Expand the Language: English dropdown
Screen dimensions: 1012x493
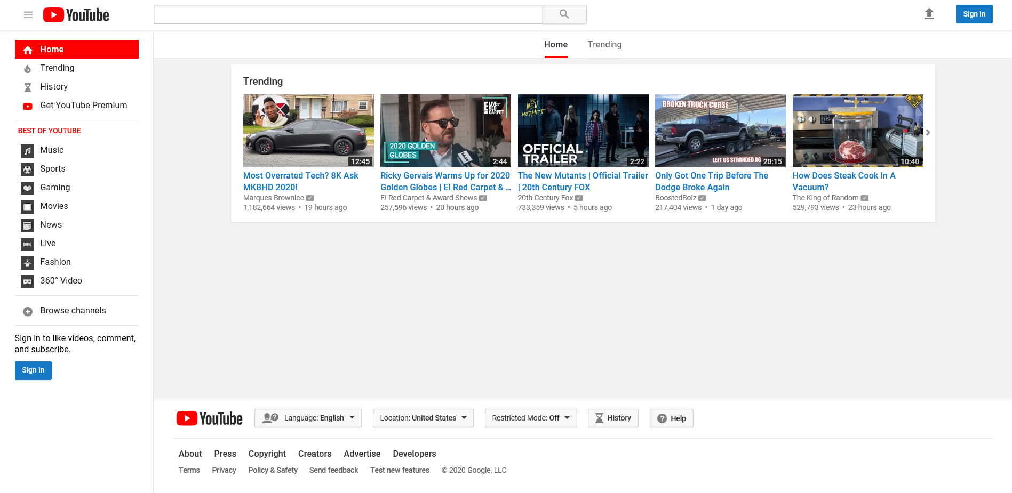(308, 418)
